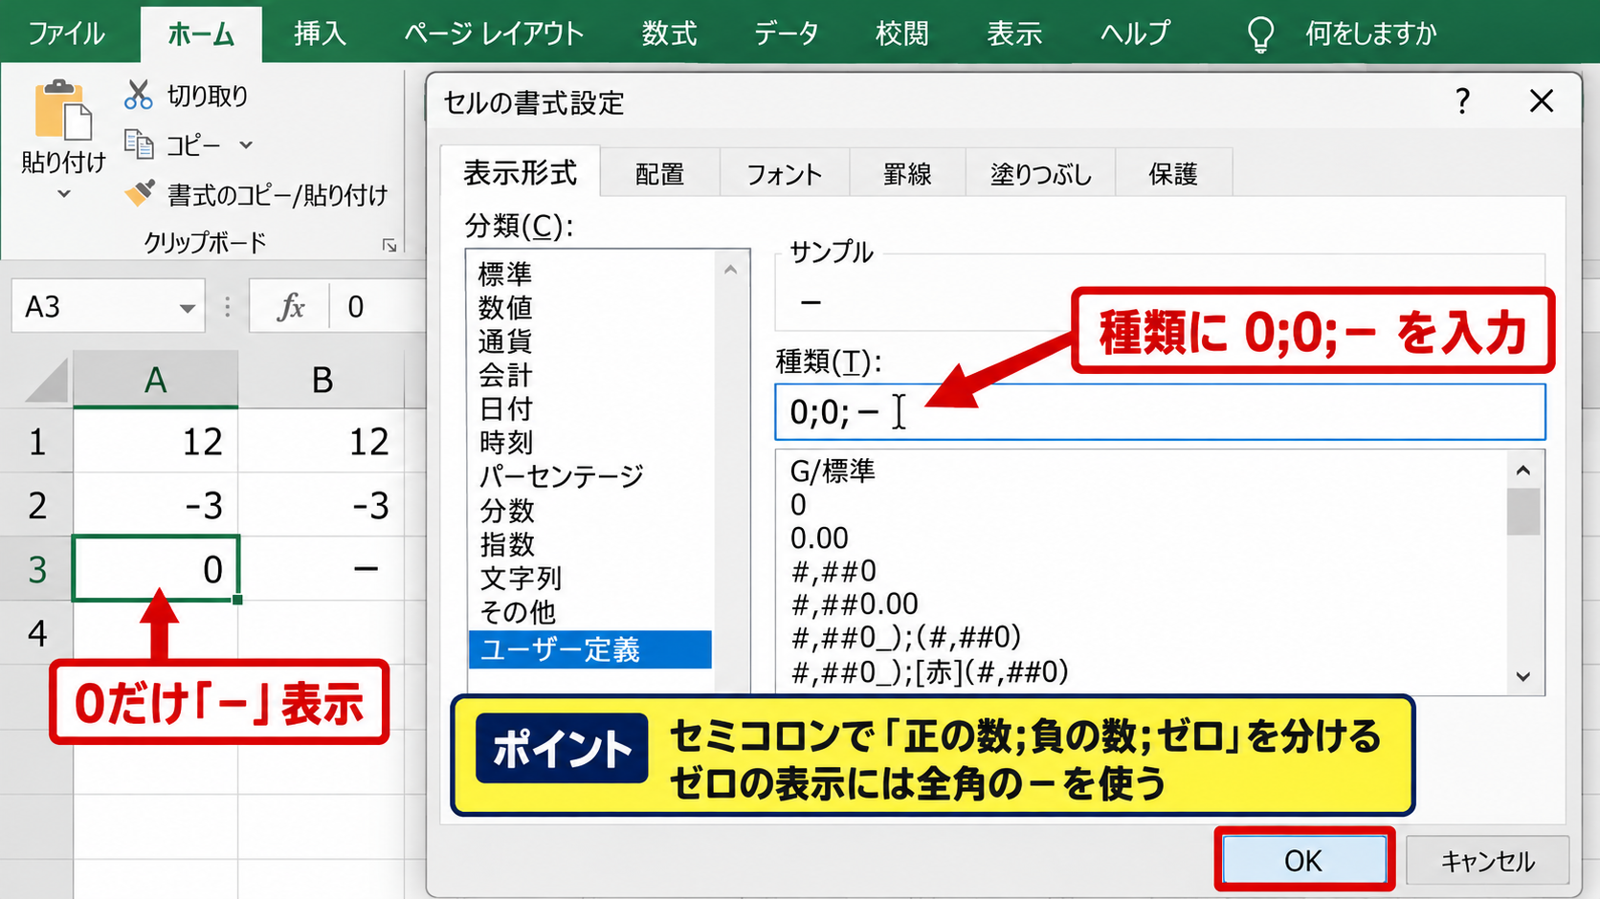Click the キャンセル button

click(x=1488, y=861)
